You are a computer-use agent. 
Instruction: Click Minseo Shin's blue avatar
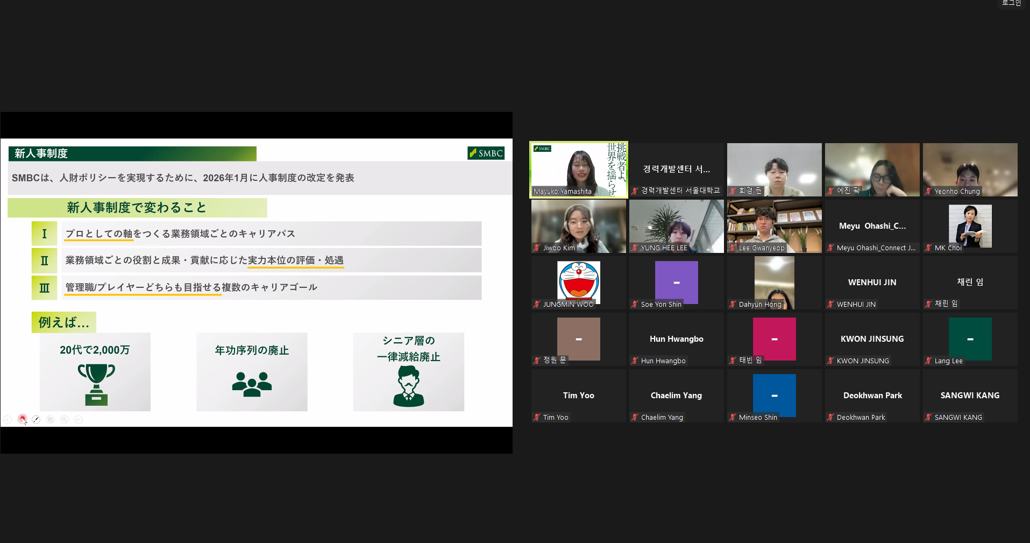click(775, 396)
